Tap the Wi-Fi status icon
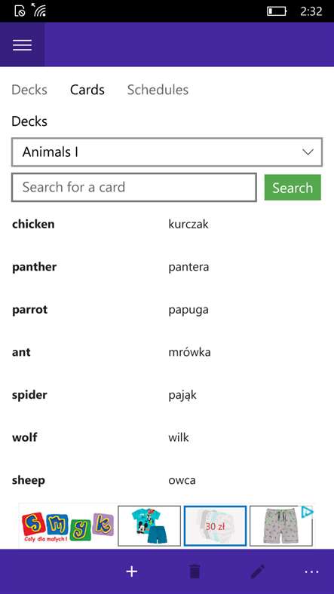 pos(39,11)
